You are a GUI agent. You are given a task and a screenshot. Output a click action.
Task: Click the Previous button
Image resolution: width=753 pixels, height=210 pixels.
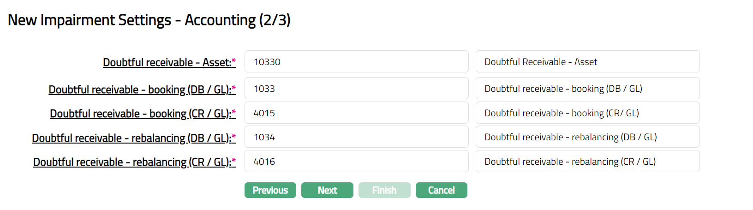(270, 190)
